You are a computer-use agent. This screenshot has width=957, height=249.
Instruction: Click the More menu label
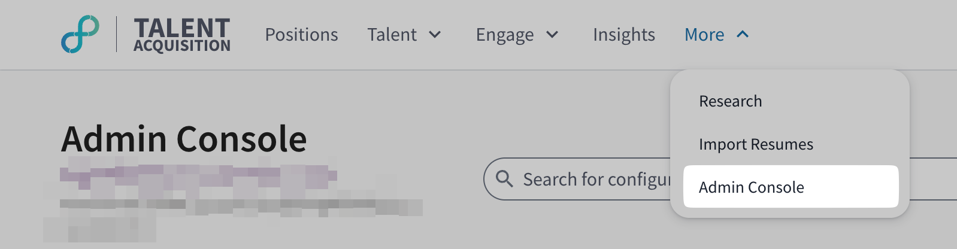[x=704, y=35]
